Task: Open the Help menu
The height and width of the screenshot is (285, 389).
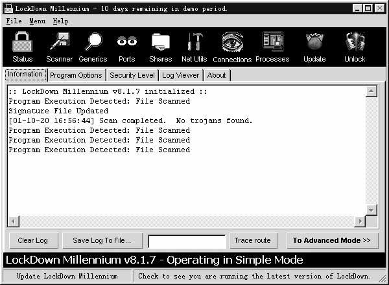Action: click(60, 21)
